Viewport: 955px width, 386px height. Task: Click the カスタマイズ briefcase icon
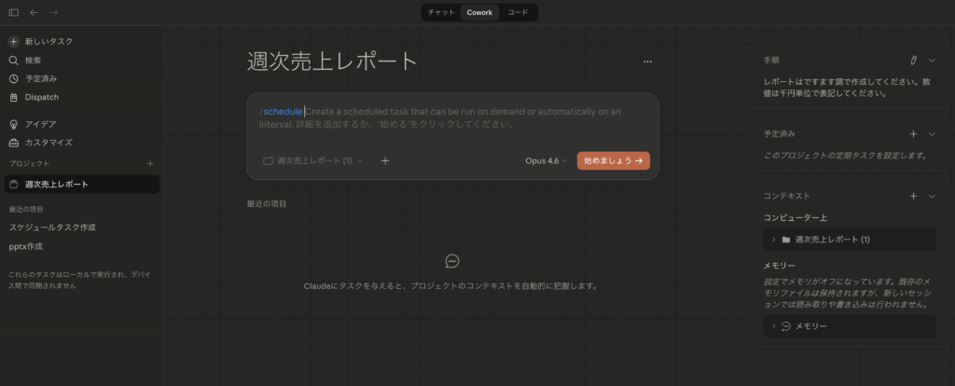coord(13,143)
